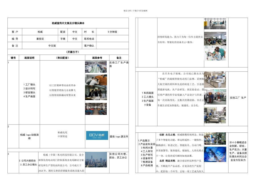This screenshot has width=271, height=191.
Task: Click the BOV 柏威 logo image
Action: 97,135
